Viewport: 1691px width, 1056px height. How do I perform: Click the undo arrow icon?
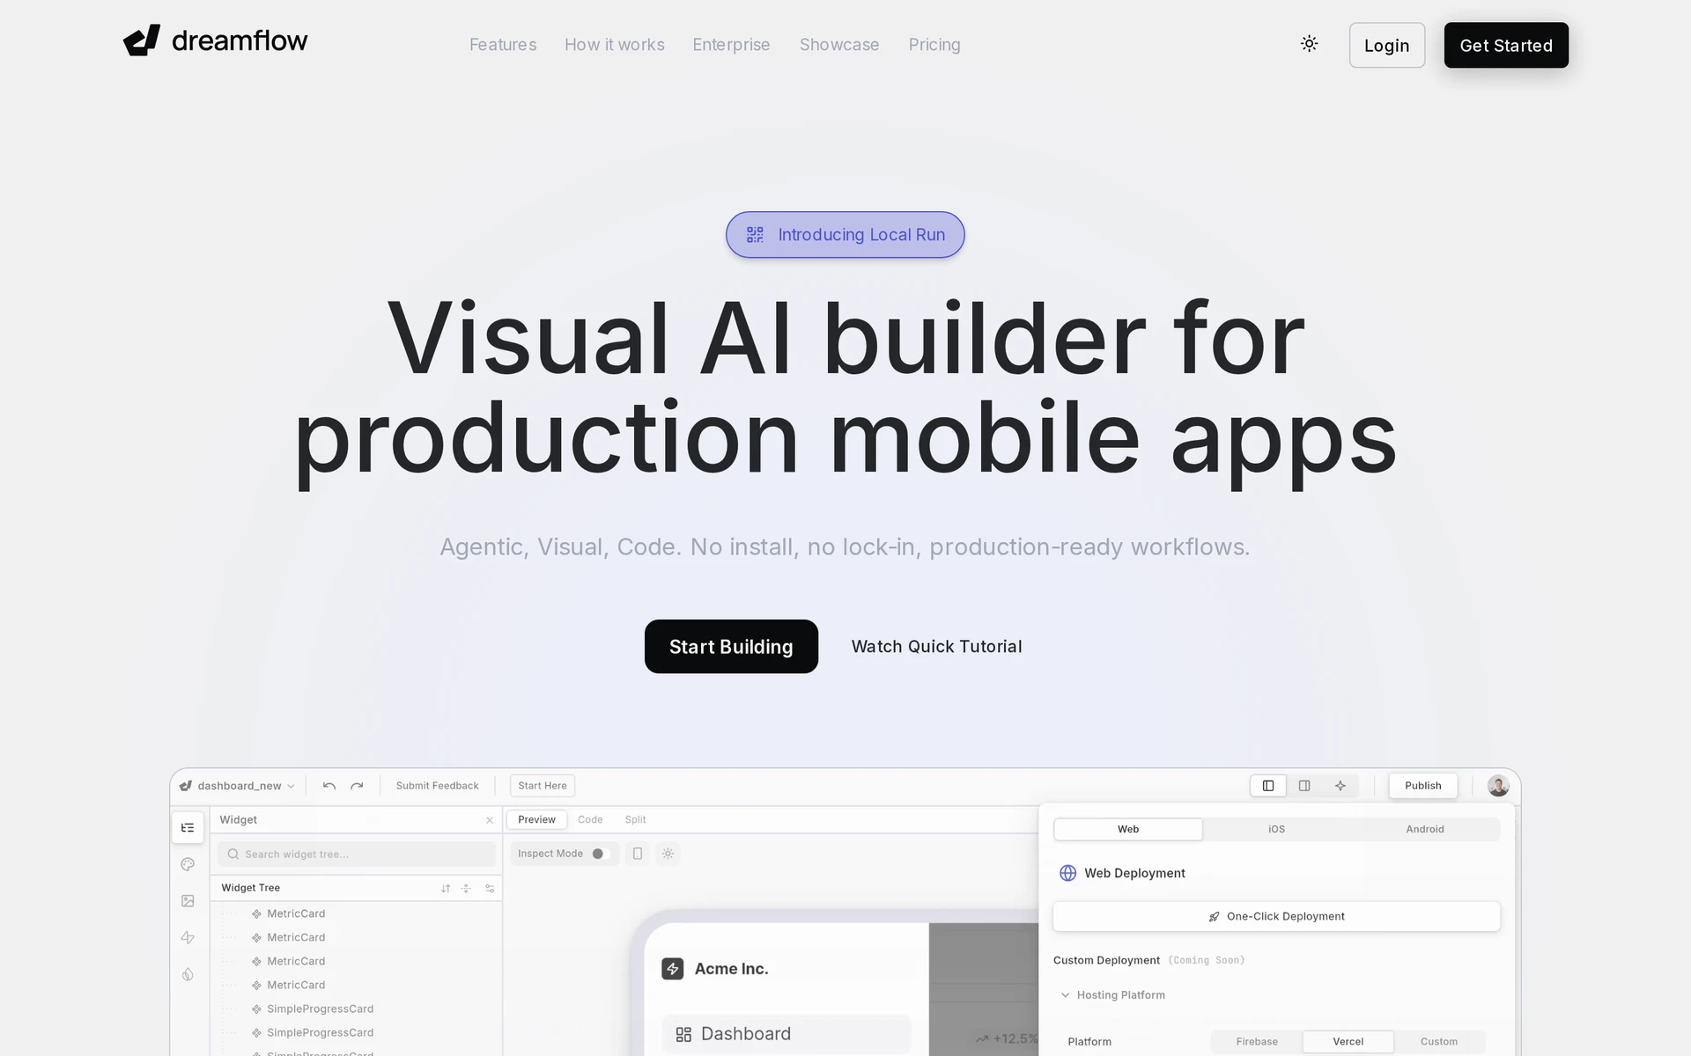point(329,786)
